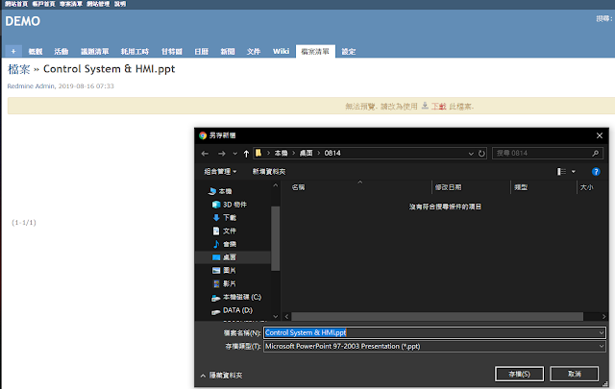Sort by 名稱 column header
This screenshot has height=389, width=615.
click(x=298, y=187)
